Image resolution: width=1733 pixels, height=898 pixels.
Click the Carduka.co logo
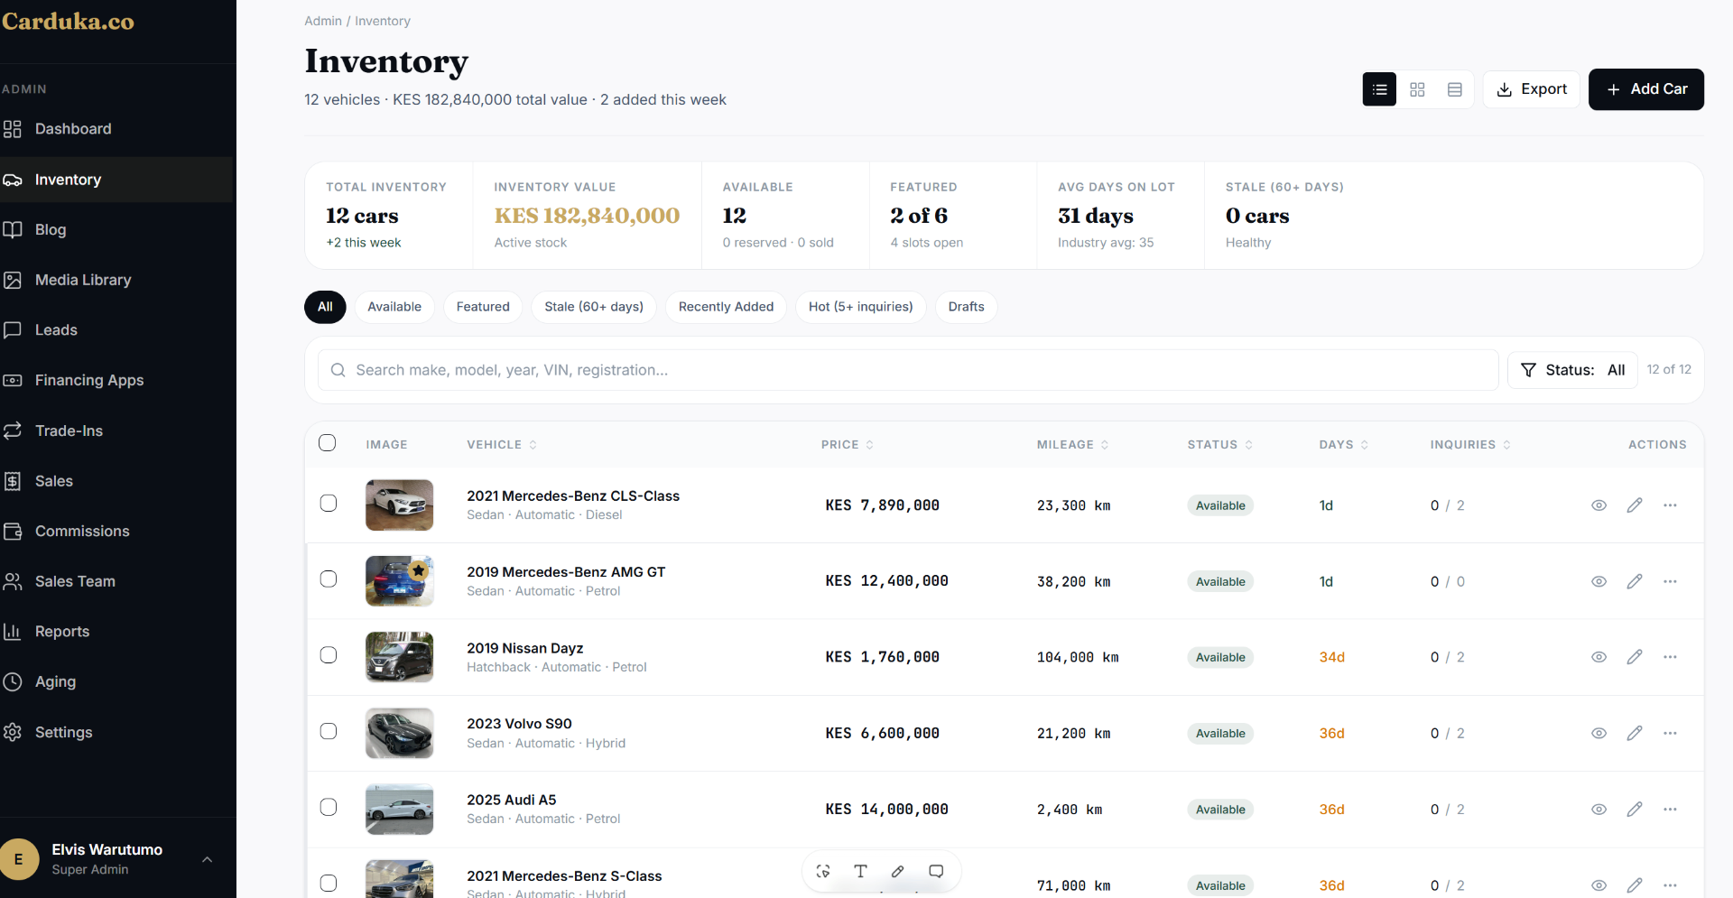tap(68, 21)
